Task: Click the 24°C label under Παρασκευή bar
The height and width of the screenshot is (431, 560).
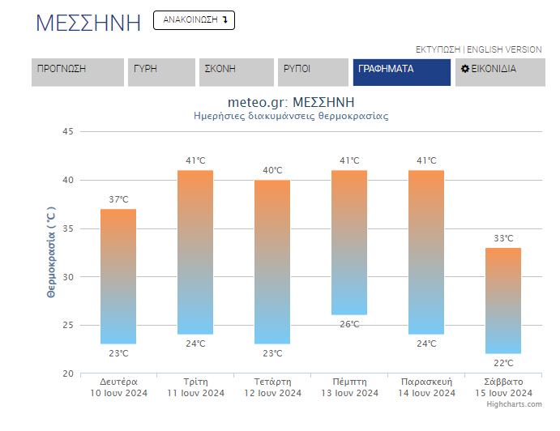Action: click(x=426, y=344)
